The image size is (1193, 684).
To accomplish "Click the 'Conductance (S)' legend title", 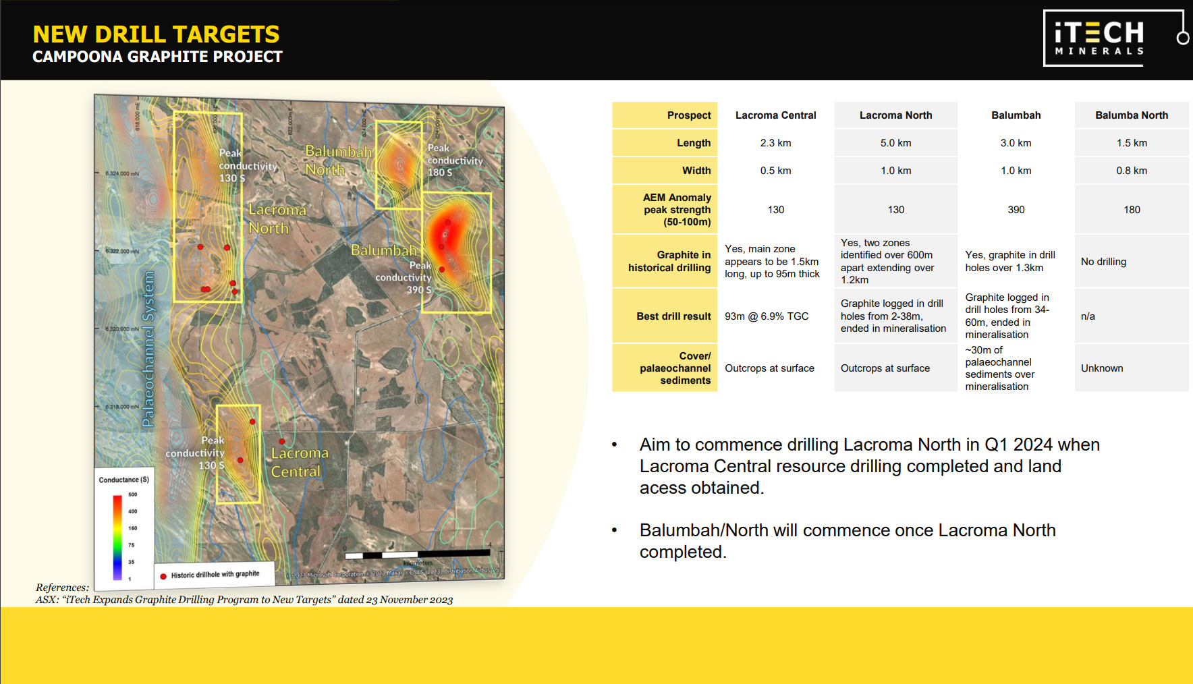I will (124, 480).
